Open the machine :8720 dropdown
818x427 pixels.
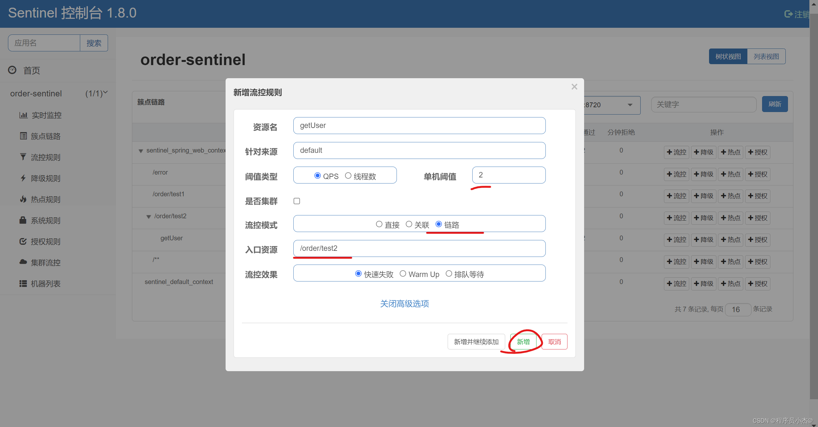coord(612,105)
